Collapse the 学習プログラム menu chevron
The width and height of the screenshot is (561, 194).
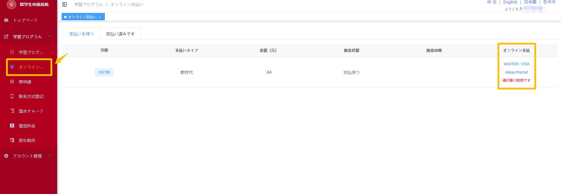click(49, 36)
